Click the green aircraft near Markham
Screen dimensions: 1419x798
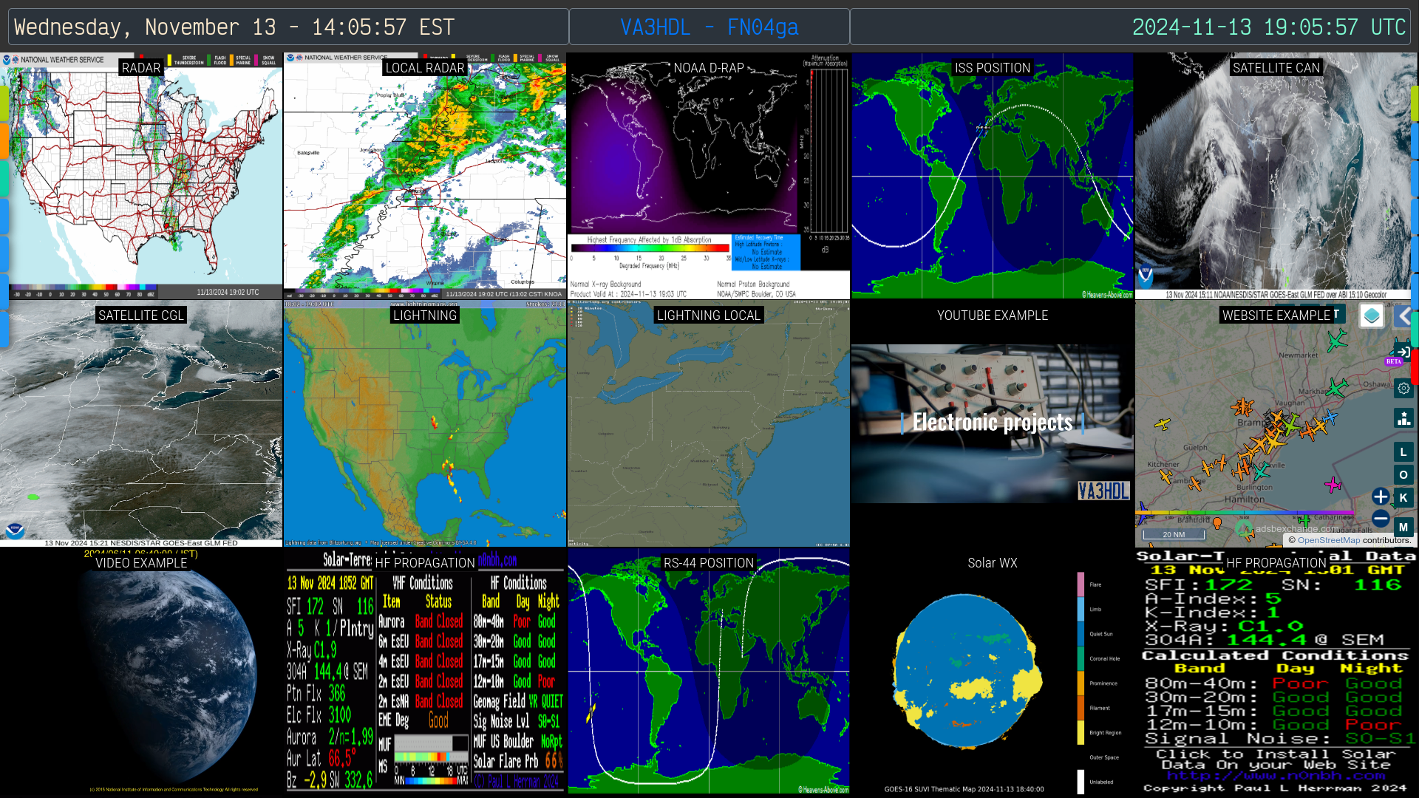[1336, 386]
